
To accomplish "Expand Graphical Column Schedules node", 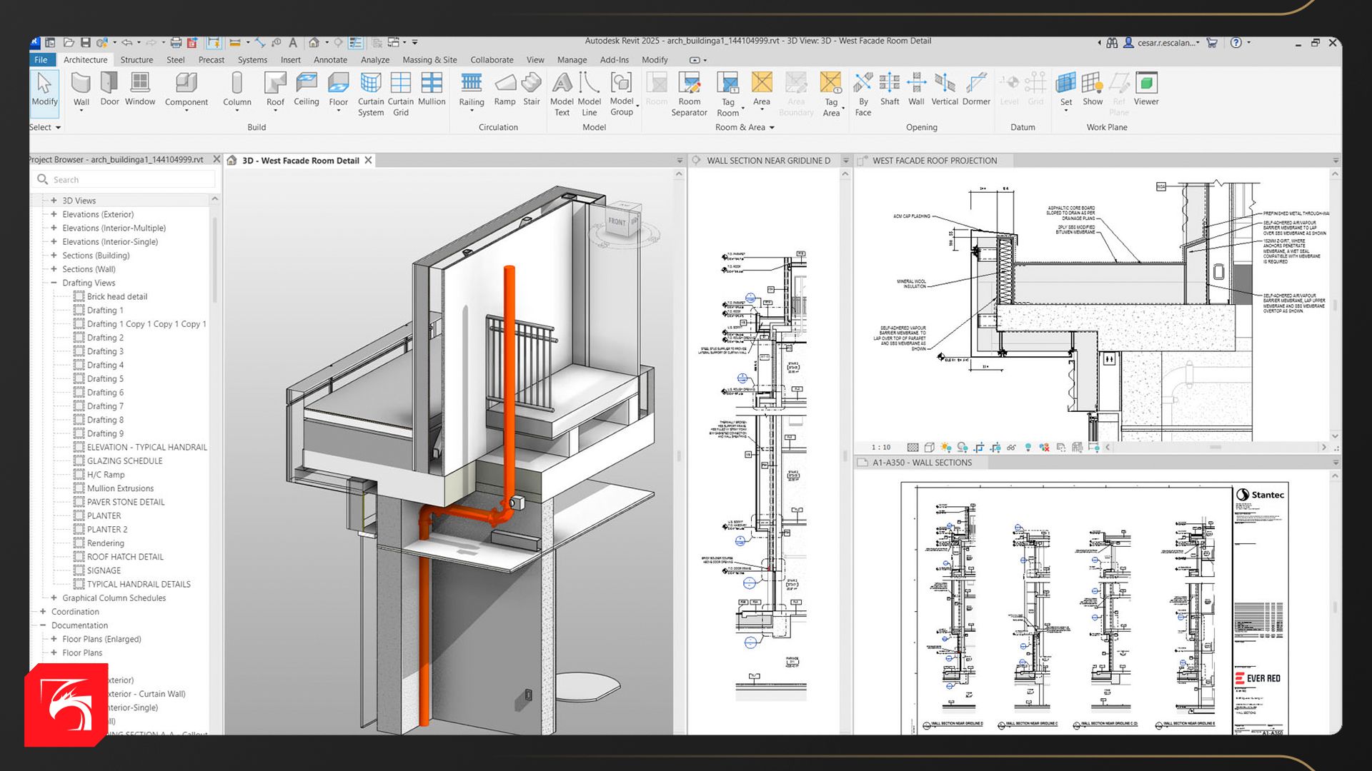I will 54,598.
